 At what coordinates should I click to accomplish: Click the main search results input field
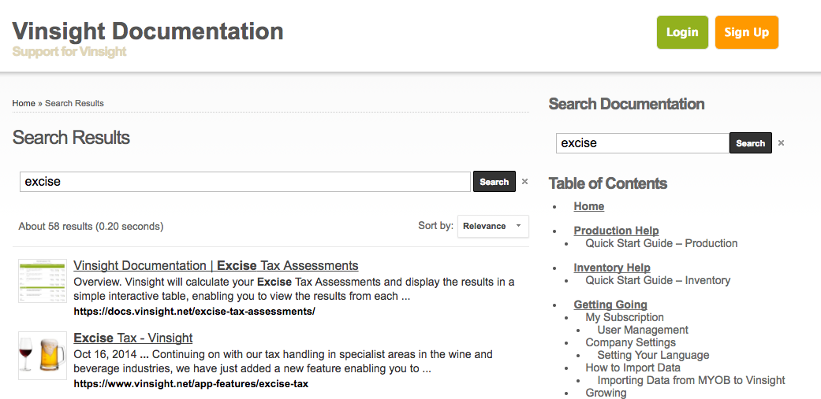[245, 182]
